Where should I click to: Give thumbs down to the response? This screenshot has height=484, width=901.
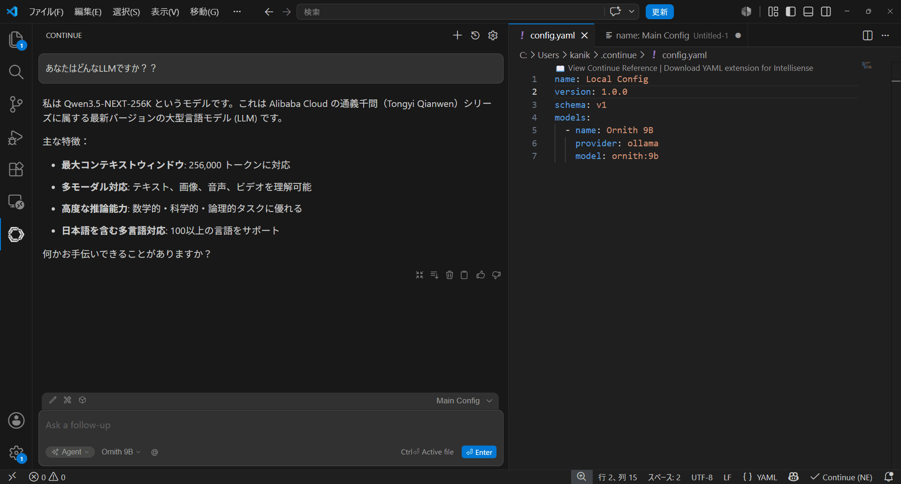pyautogui.click(x=496, y=275)
